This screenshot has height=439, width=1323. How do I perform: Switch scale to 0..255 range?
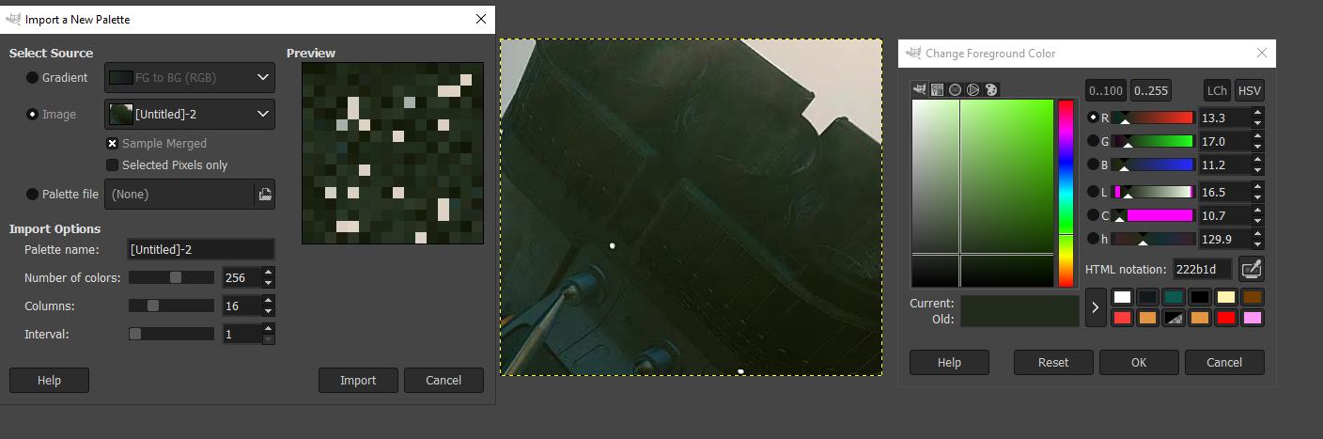(1151, 91)
